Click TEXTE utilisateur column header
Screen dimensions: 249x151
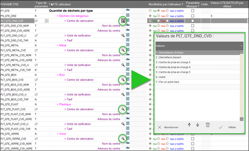pos(60,5)
